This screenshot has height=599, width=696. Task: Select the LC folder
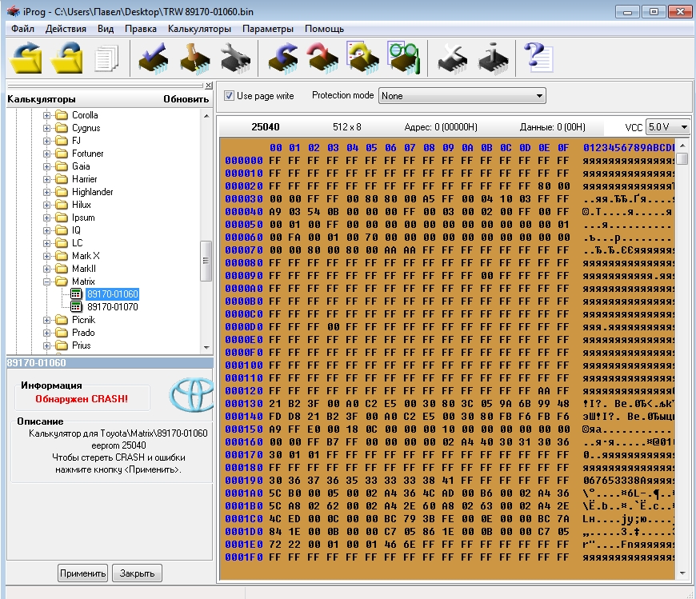coord(78,243)
